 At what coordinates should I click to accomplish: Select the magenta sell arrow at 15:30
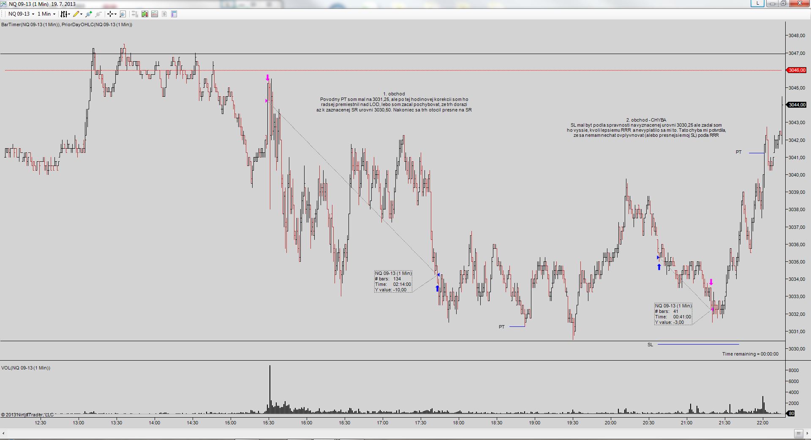tap(267, 78)
